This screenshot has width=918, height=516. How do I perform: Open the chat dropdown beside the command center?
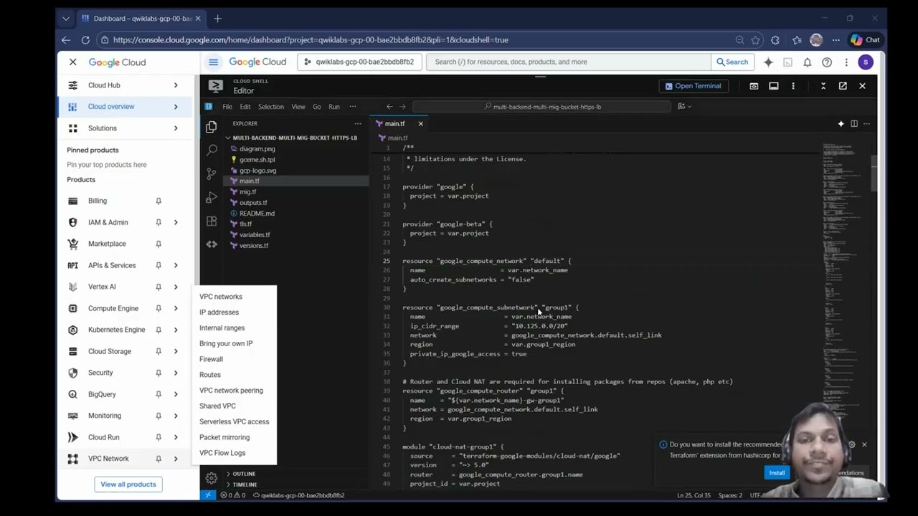pos(685,107)
